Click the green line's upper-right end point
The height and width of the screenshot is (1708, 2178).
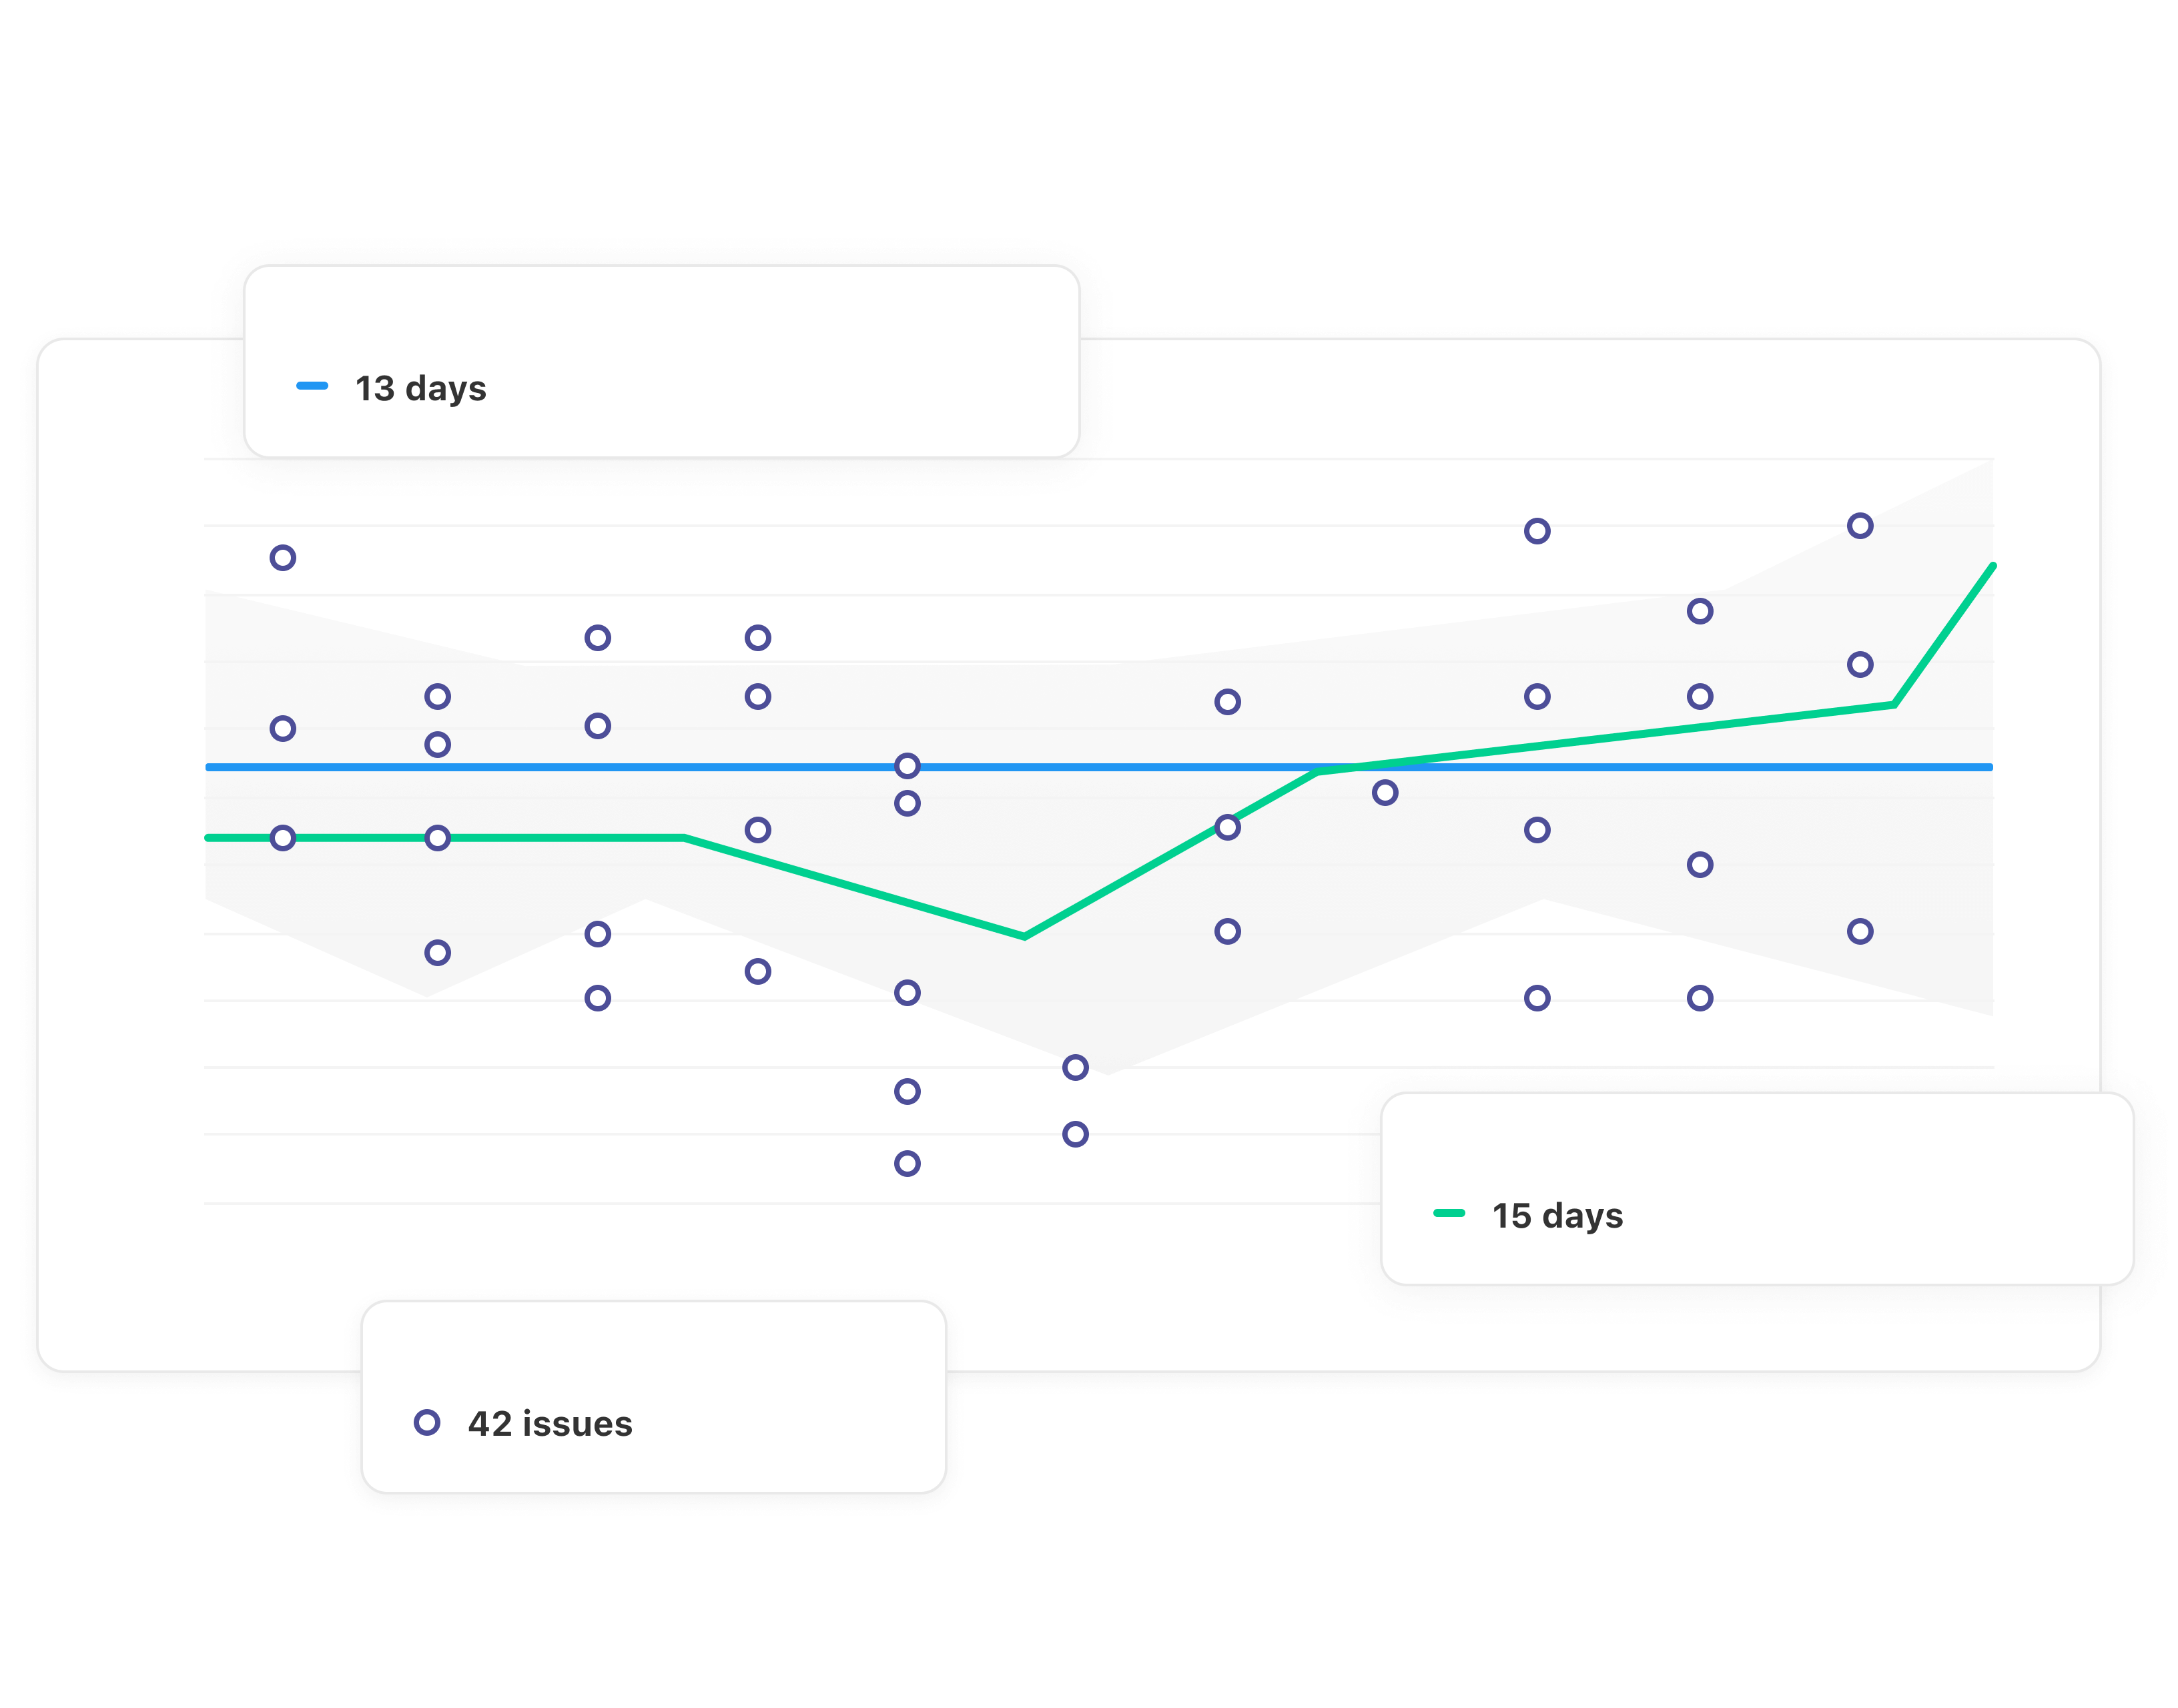click(x=1991, y=567)
